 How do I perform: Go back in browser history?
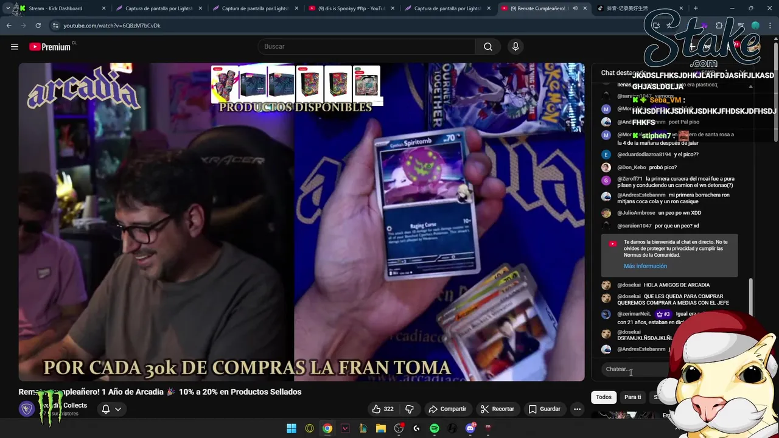coord(9,26)
